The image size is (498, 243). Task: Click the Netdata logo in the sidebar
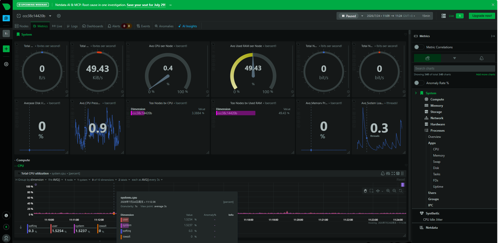[x=6, y=6]
